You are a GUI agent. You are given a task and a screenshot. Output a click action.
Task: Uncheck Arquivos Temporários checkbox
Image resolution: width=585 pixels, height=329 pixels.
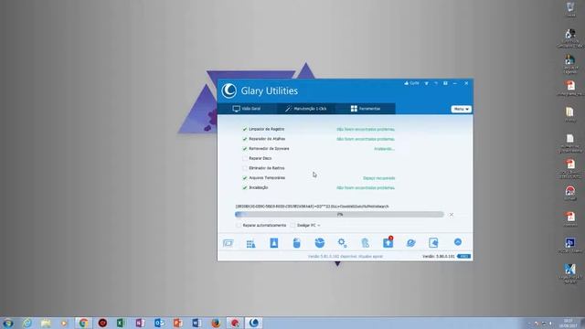click(245, 178)
